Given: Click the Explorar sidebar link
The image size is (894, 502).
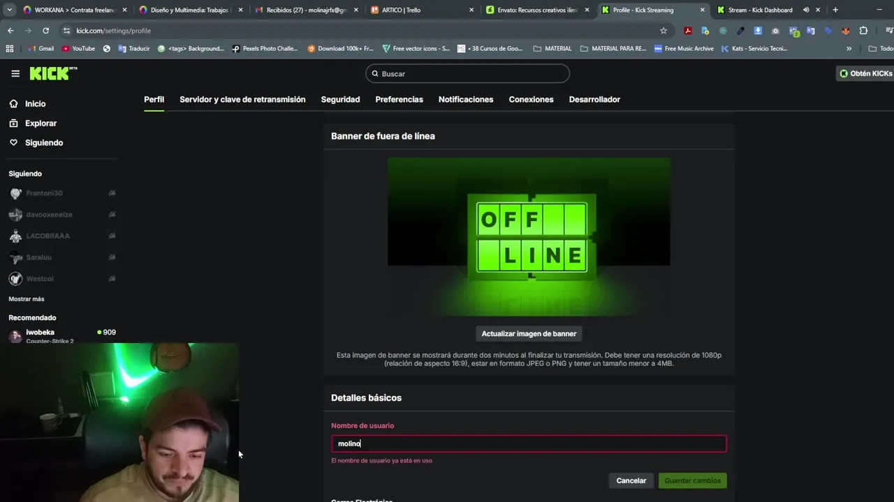Looking at the screenshot, I should tap(41, 123).
